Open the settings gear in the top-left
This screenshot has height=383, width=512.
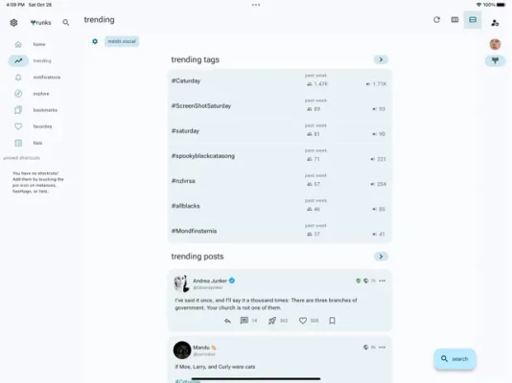pos(13,22)
